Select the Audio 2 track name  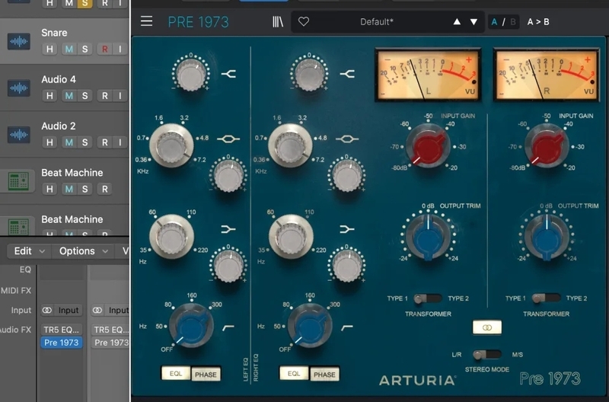click(59, 126)
